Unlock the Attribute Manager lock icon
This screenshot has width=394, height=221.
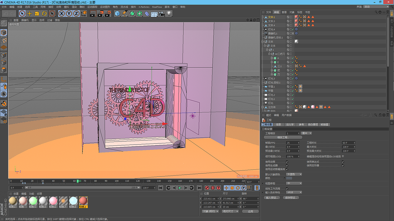click(x=380, y=115)
